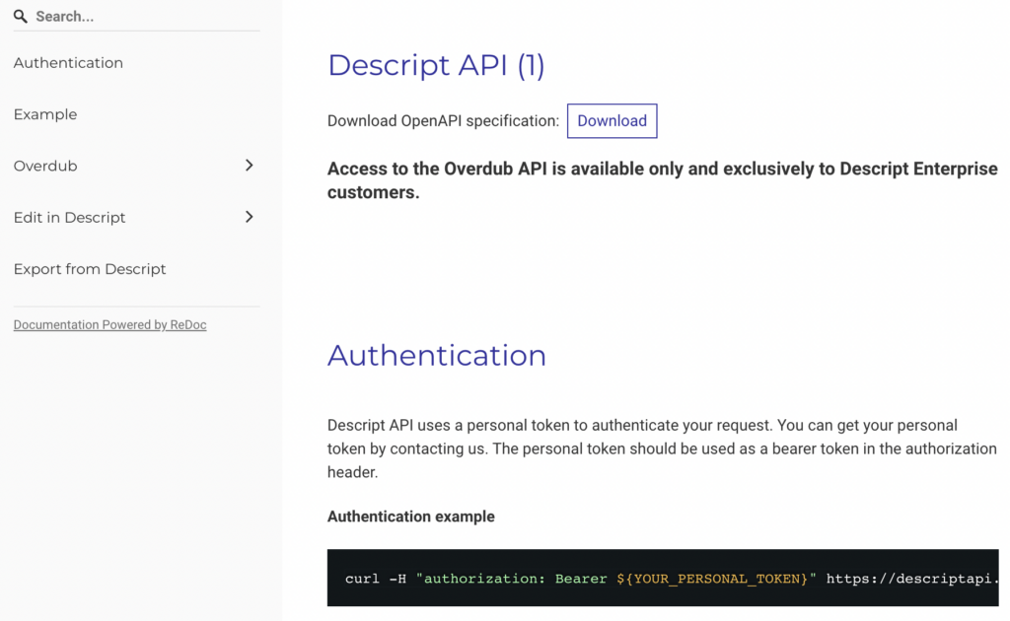Click the descriptapi URL in code block
1010x621 pixels.
tap(911, 579)
